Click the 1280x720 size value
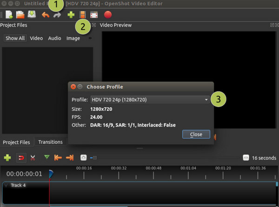 pyautogui.click(x=101, y=109)
